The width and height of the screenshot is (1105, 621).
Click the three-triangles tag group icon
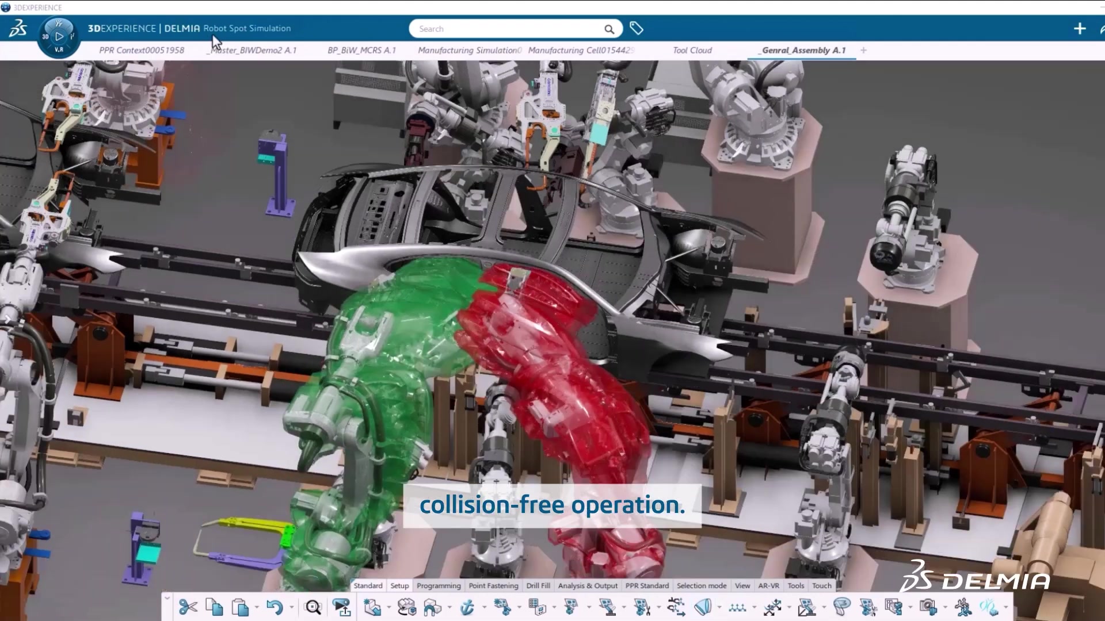coord(737,608)
